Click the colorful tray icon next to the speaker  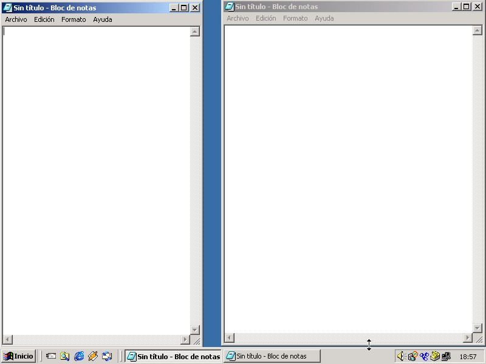tap(412, 356)
